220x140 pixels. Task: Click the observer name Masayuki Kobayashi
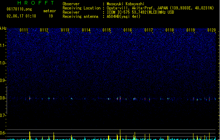click(126, 4)
